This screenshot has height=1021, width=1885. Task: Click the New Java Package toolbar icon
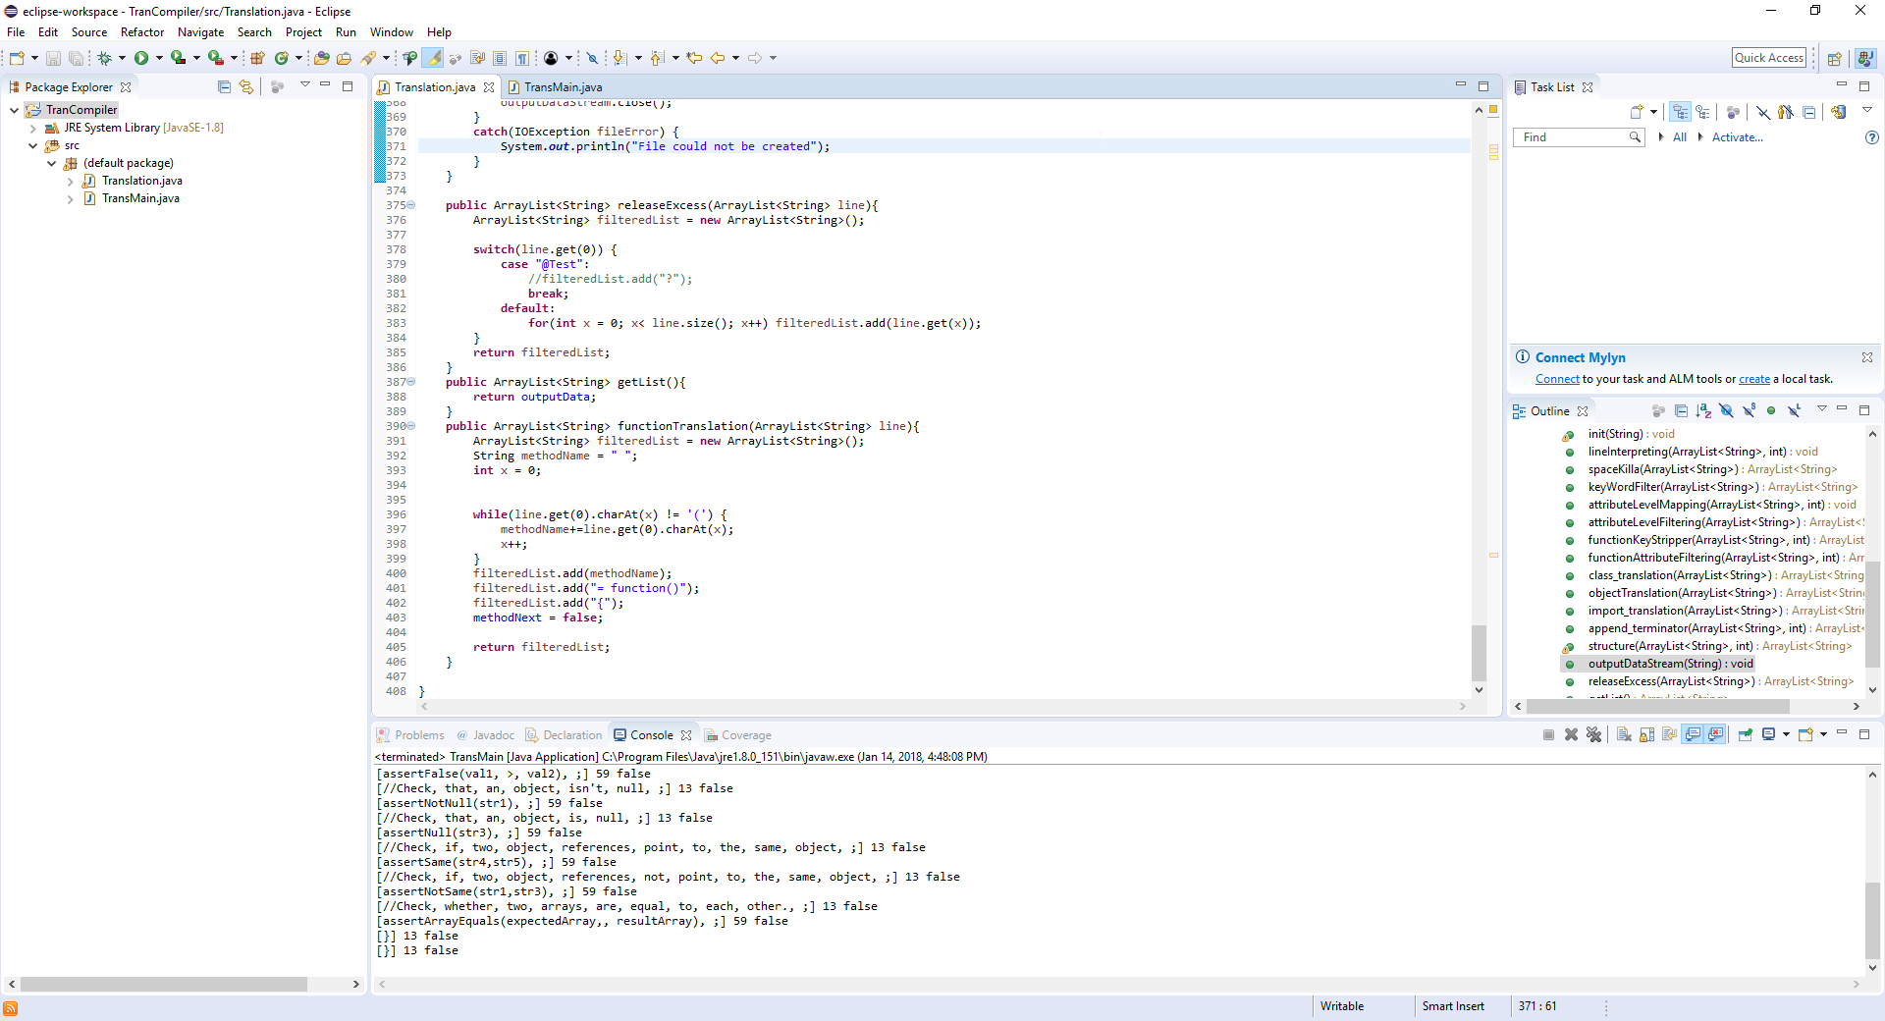[257, 58]
